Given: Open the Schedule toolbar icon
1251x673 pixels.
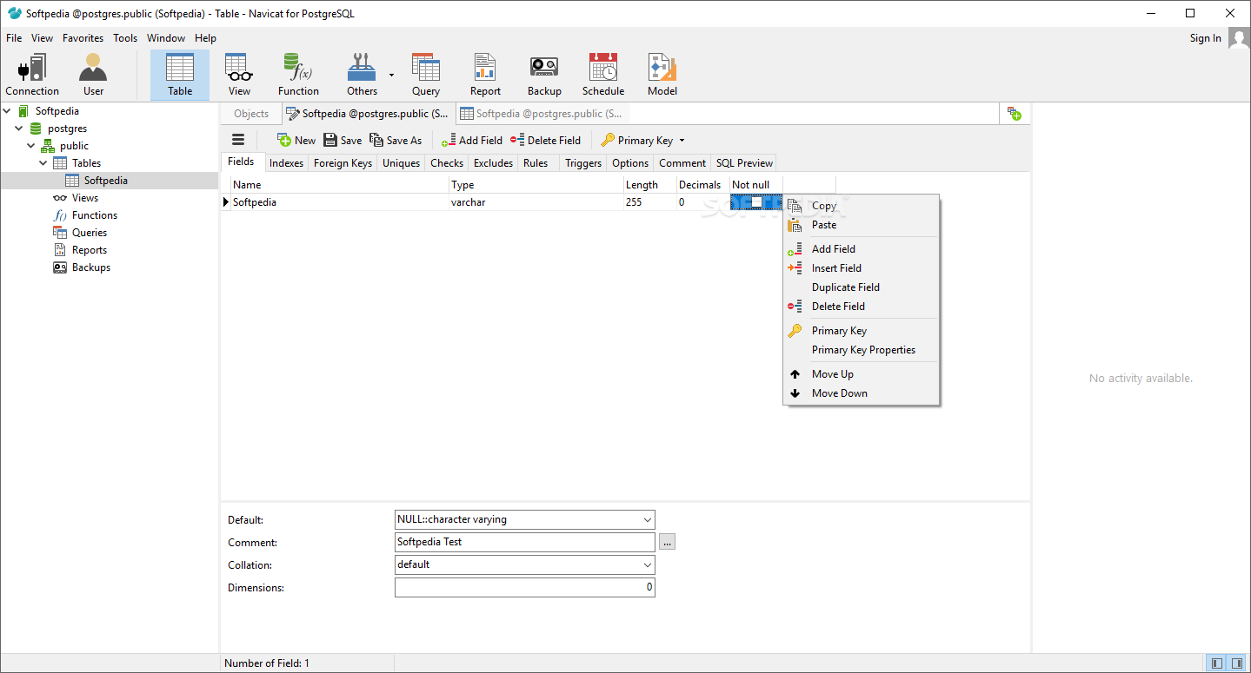Looking at the screenshot, I should point(603,75).
